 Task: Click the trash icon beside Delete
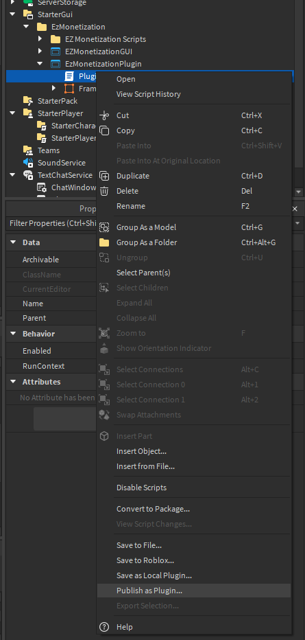[104, 191]
